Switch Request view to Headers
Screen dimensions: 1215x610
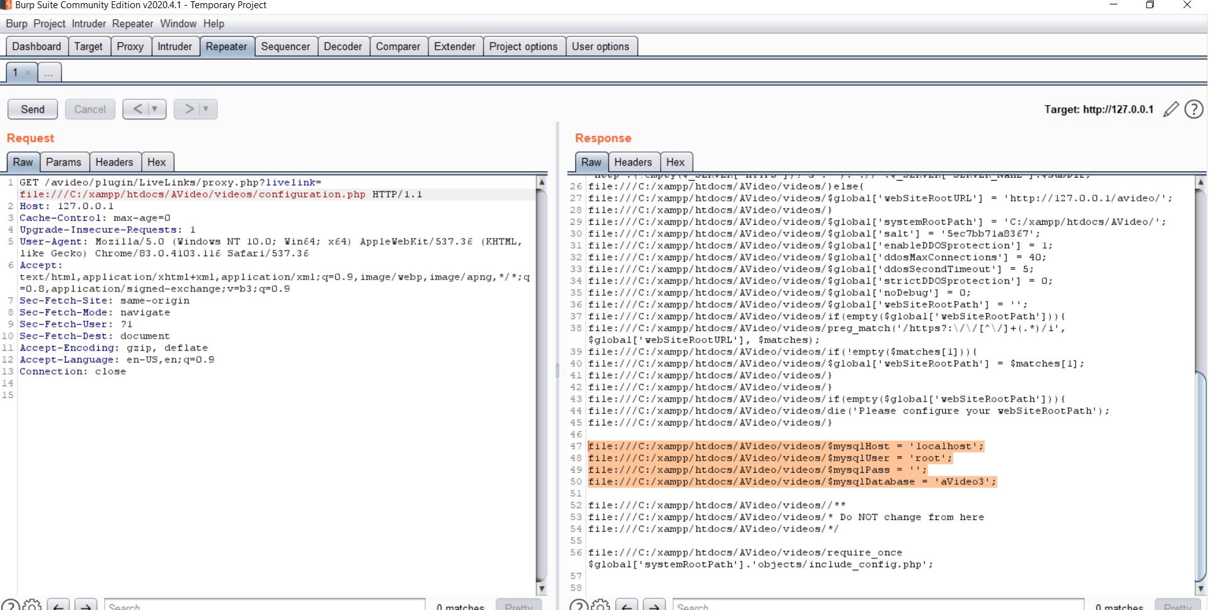coord(115,162)
